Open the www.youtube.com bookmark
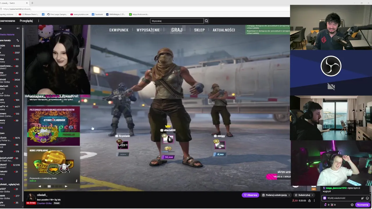This screenshot has height=209, width=372. tap(79, 14)
